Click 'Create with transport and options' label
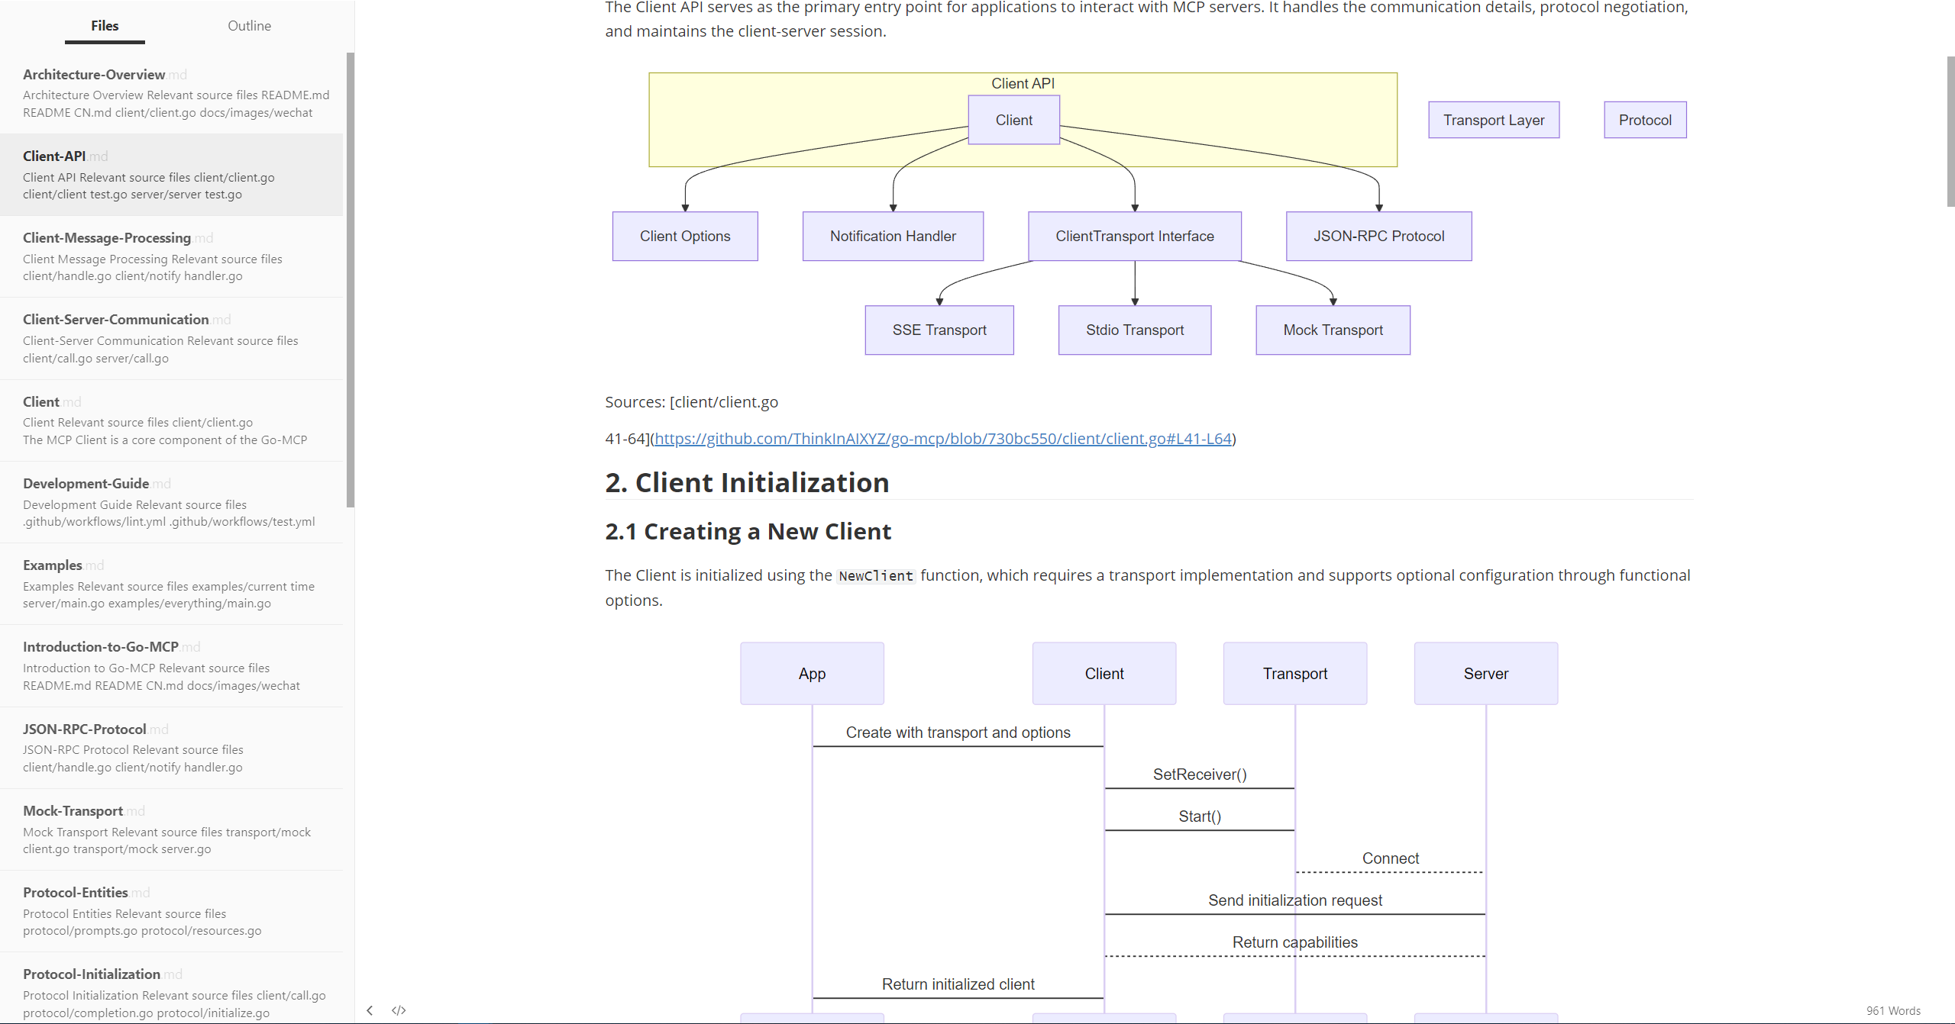 958,733
